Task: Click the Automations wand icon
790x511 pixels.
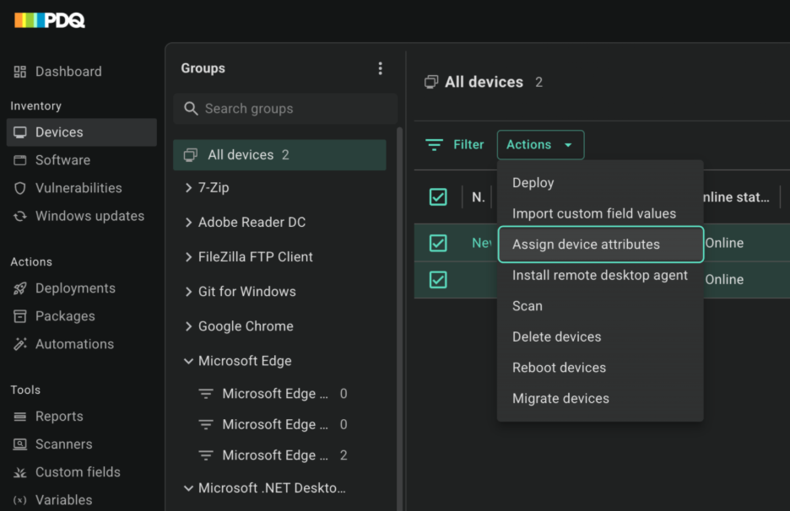Action: click(19, 344)
